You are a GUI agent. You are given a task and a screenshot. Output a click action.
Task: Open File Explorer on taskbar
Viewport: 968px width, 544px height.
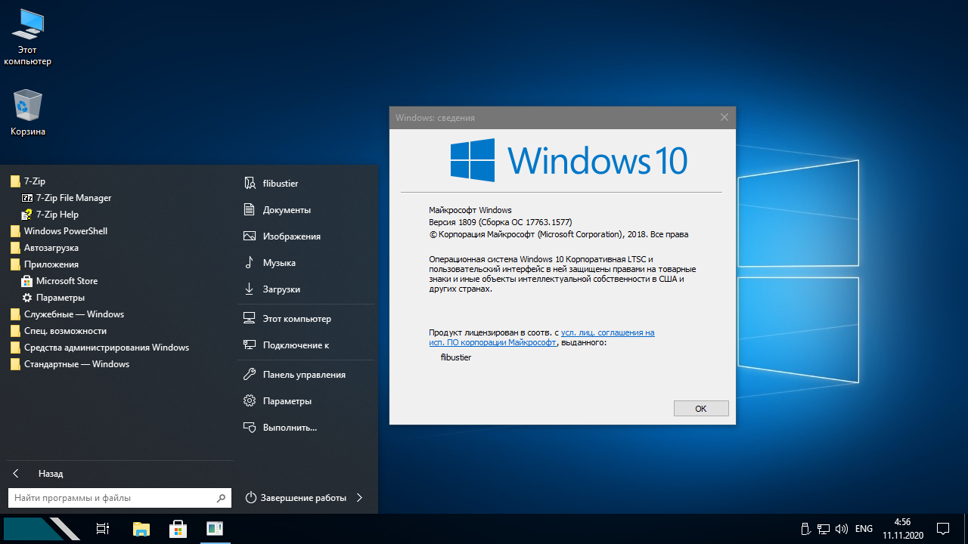pos(141,529)
